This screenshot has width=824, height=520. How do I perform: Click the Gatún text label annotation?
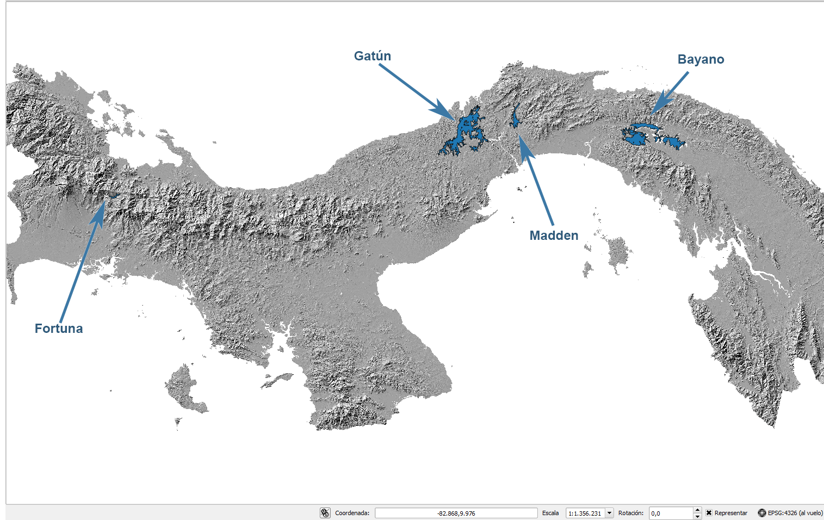point(372,55)
